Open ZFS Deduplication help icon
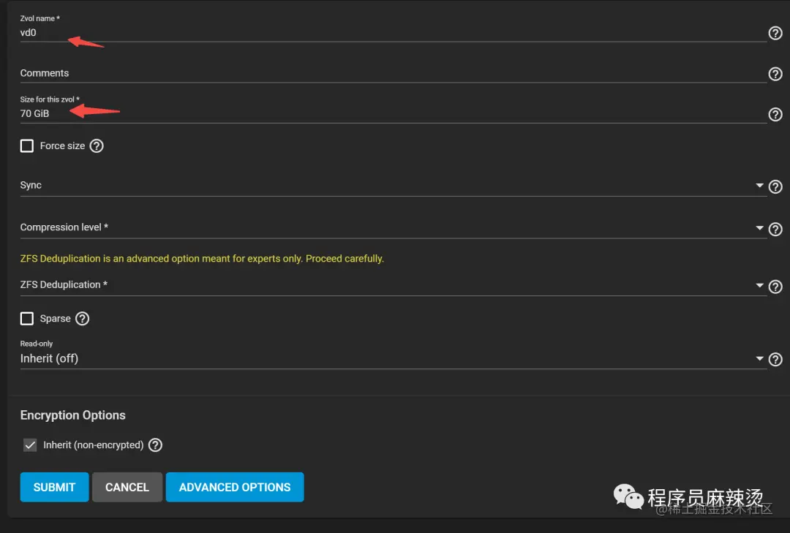The height and width of the screenshot is (533, 790). (x=775, y=287)
